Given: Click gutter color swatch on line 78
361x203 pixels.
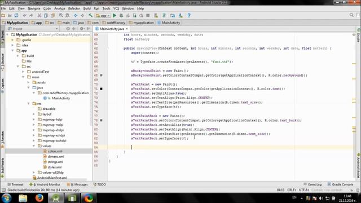Looking at the screenshot, I should click(x=101, y=120).
